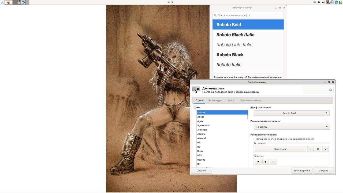Click the Все настройки button
Viewport: 343px width, 193px height.
point(302,170)
